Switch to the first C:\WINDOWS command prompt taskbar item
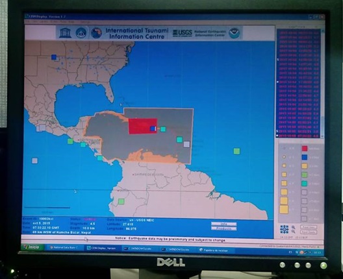This screenshot has width=343, height=279. pyautogui.click(x=140, y=249)
